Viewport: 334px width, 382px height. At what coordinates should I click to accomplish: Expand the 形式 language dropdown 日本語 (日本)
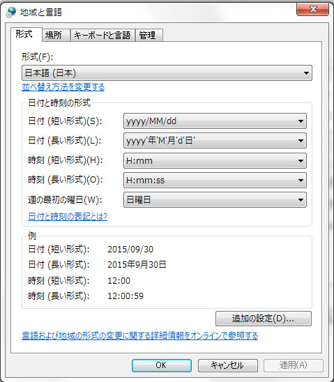pos(167,72)
